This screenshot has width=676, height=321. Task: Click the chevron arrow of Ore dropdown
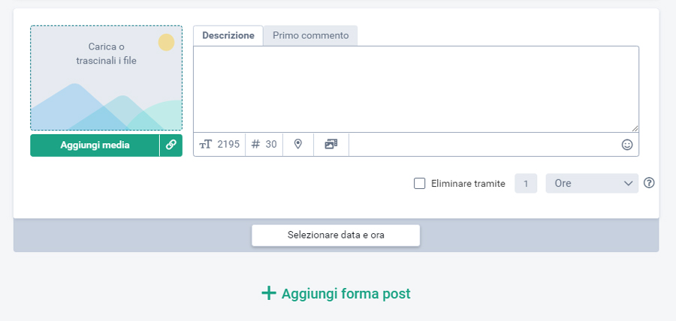click(628, 183)
